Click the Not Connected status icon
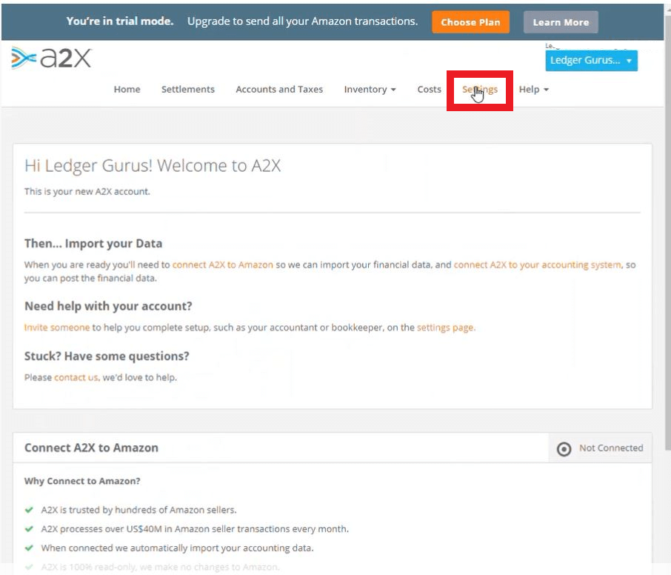Viewport: 671px width, 575px height. 564,449
